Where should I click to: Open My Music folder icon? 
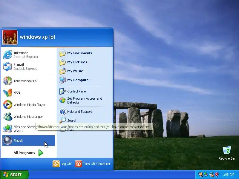(62, 71)
